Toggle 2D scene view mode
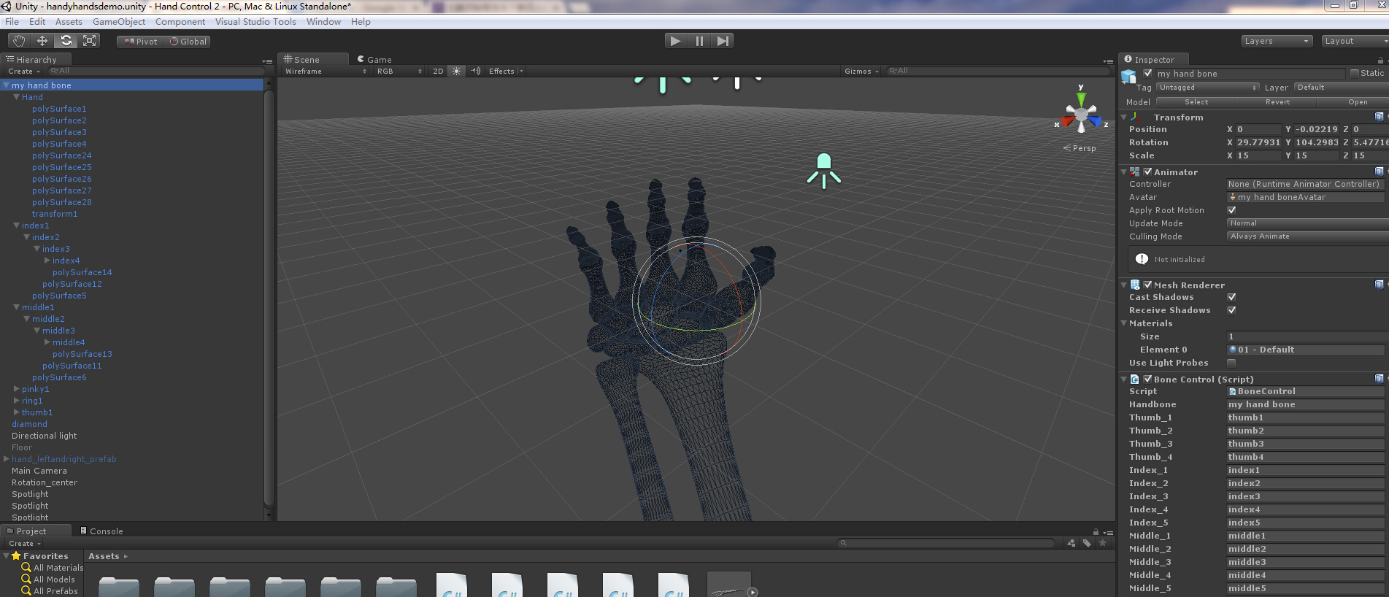The image size is (1389, 597). [438, 72]
